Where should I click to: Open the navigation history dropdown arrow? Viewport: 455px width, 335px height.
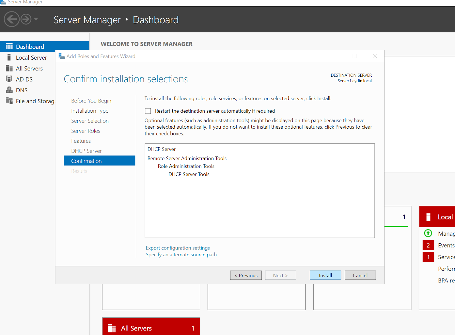pos(36,19)
